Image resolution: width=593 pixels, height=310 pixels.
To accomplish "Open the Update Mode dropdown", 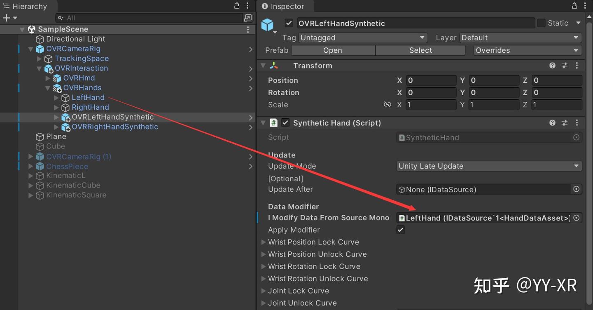I will (x=489, y=166).
